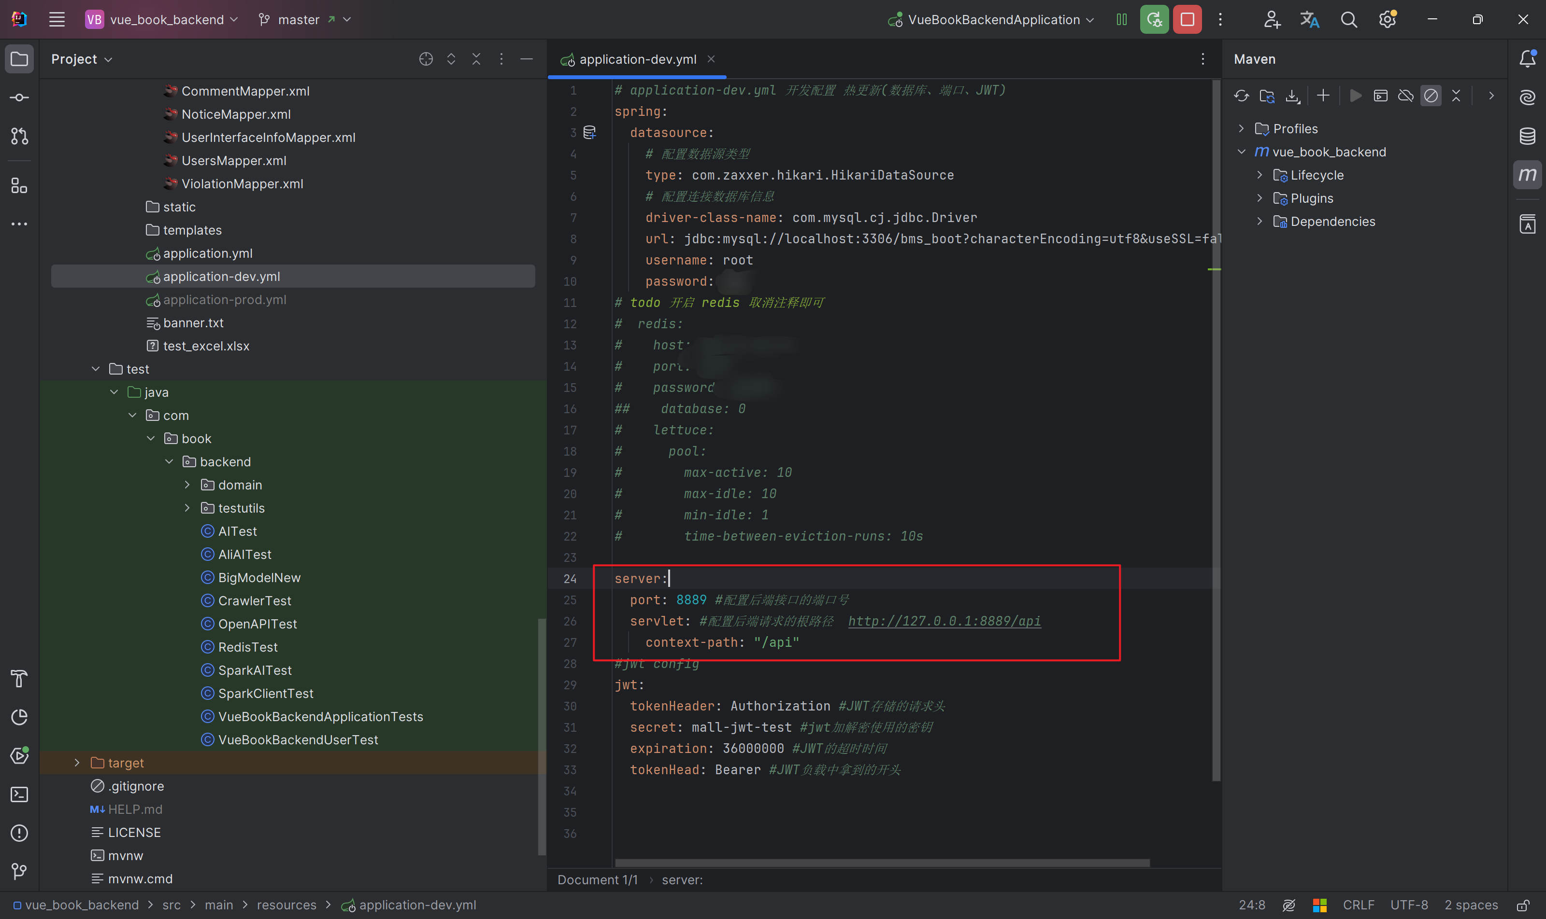Toggle Skip Tests mode in Maven

(x=1431, y=96)
